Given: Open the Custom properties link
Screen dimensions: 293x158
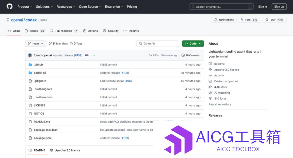Looking at the screenshot, I should coord(224,81).
